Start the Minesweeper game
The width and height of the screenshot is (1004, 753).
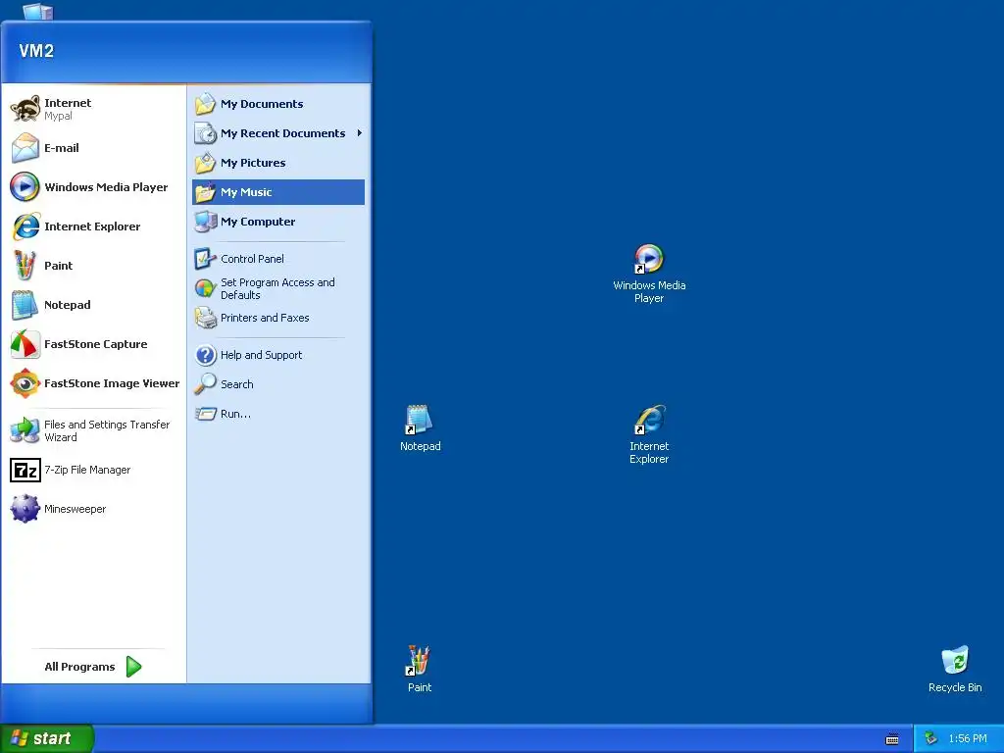click(x=93, y=509)
